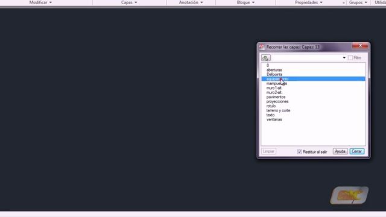Select the highlighted equipamiento layer

[x=313, y=79]
